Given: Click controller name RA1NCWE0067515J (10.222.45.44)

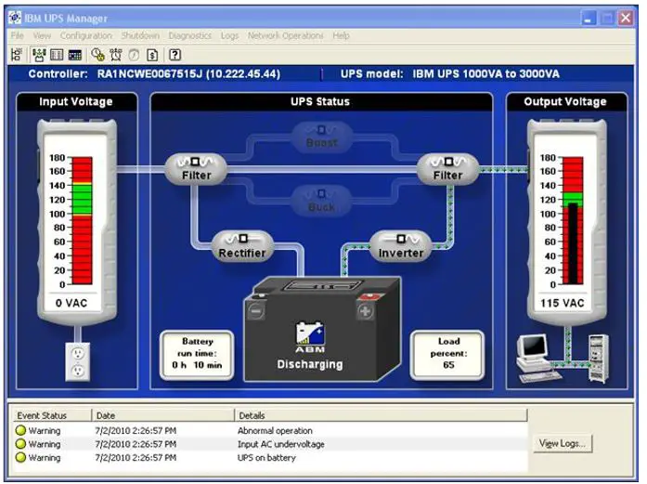Looking at the screenshot, I should click(x=188, y=74).
